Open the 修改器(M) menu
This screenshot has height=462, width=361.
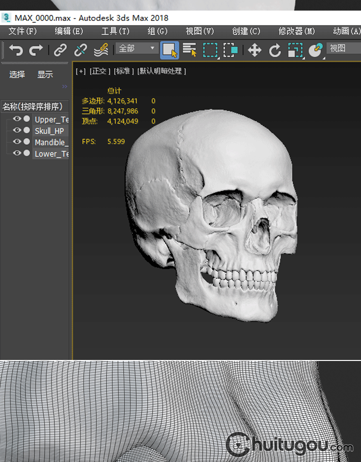(x=297, y=31)
